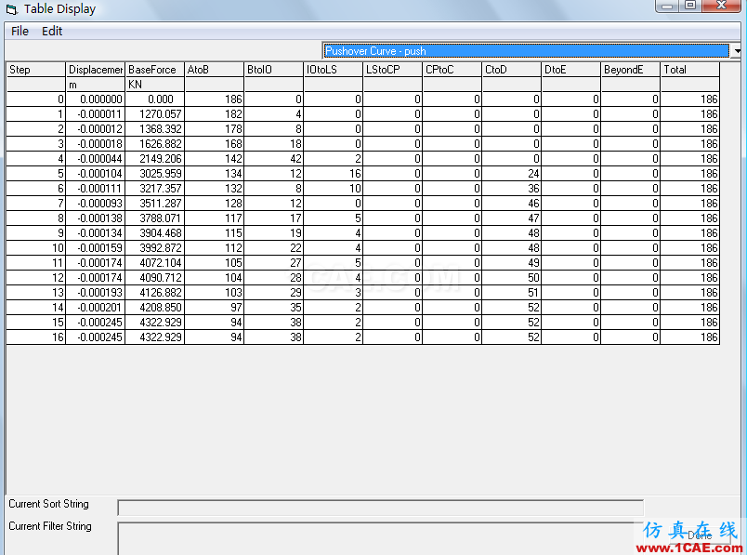Image resolution: width=747 pixels, height=555 pixels.
Task: Select the displacement cell -0.000159
Action: 96,248
